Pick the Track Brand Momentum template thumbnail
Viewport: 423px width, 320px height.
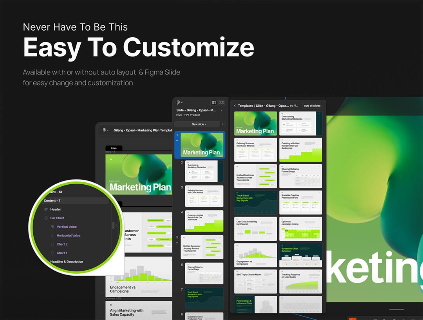[255, 202]
